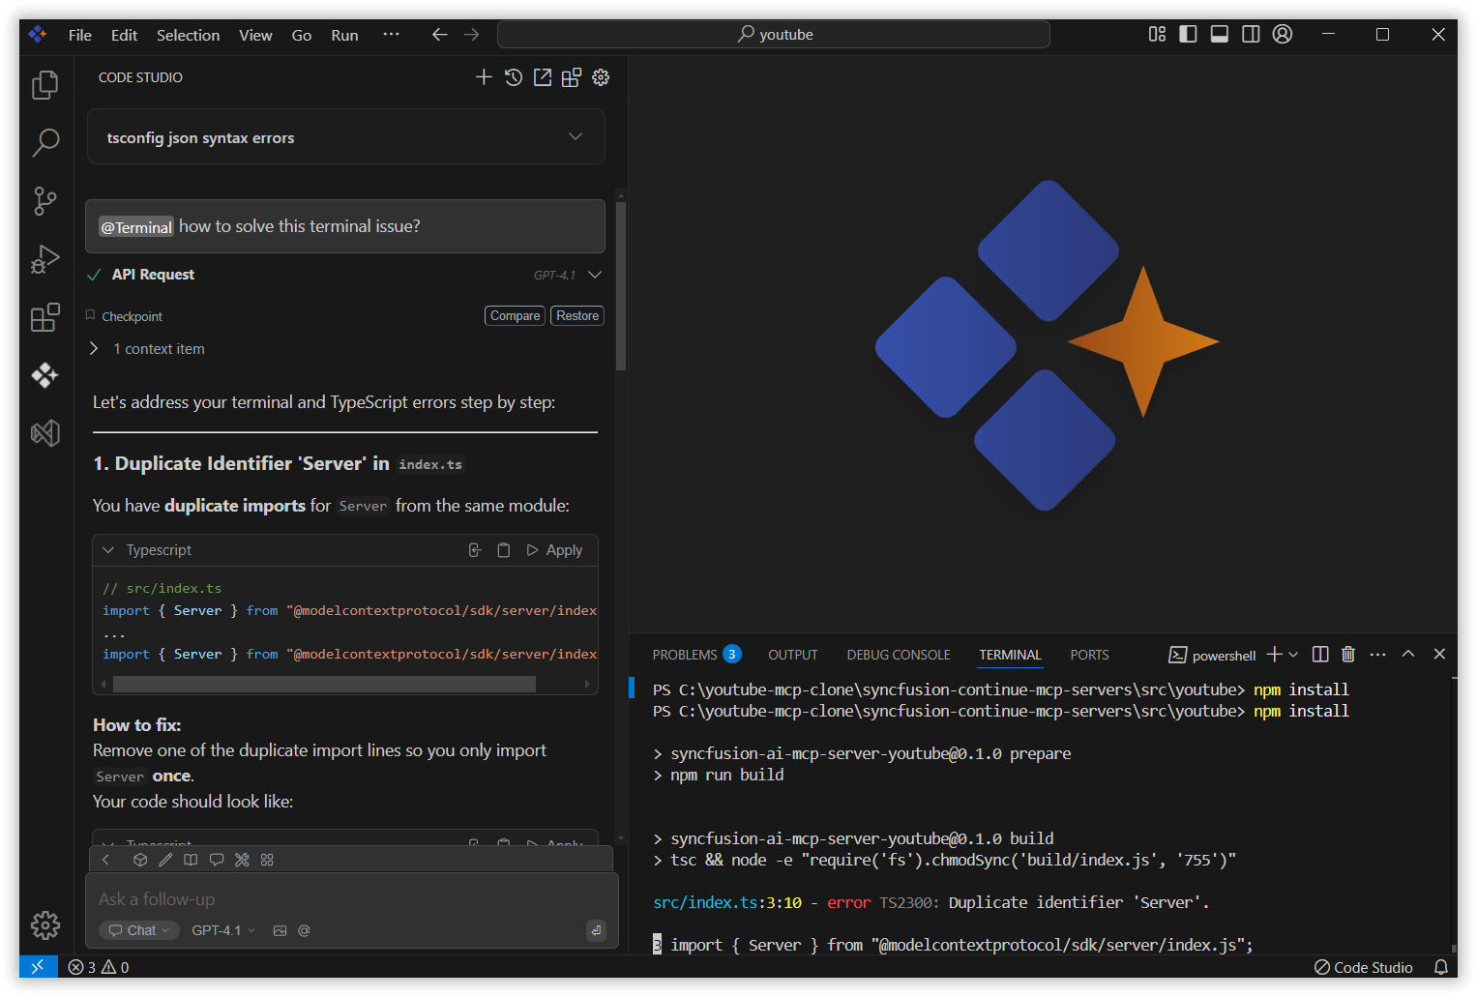Click the book icon in chat toolbar

coord(191,860)
